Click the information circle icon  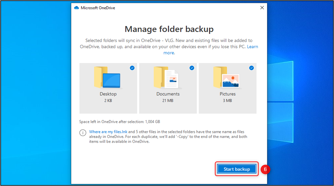[83, 133]
